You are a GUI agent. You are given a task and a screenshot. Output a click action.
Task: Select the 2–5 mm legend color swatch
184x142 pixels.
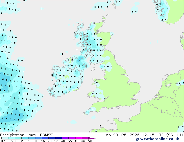pos(25,138)
